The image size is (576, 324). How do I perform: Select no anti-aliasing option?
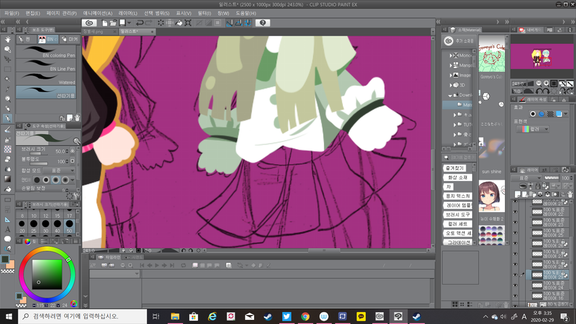[x=37, y=180]
